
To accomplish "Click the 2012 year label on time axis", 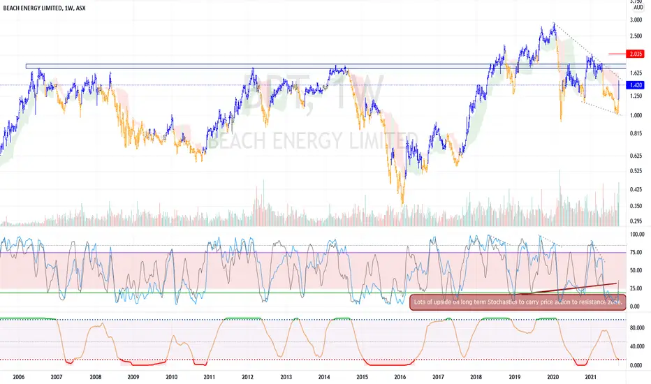I will tap(247, 377).
